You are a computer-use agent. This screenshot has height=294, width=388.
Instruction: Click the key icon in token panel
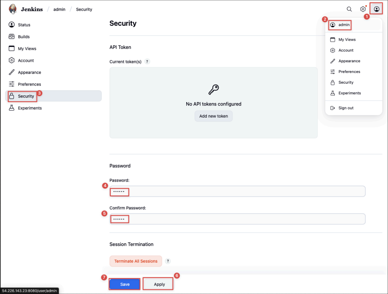(214, 90)
